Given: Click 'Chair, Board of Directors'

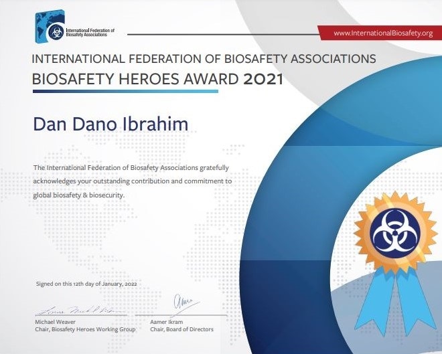Looking at the screenshot, I should point(181,329).
